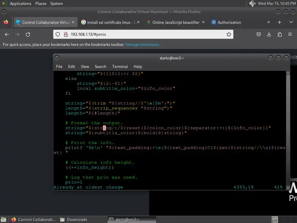Open the Pocket save icon
This screenshot has height=223, width=297.
(x=258, y=34)
